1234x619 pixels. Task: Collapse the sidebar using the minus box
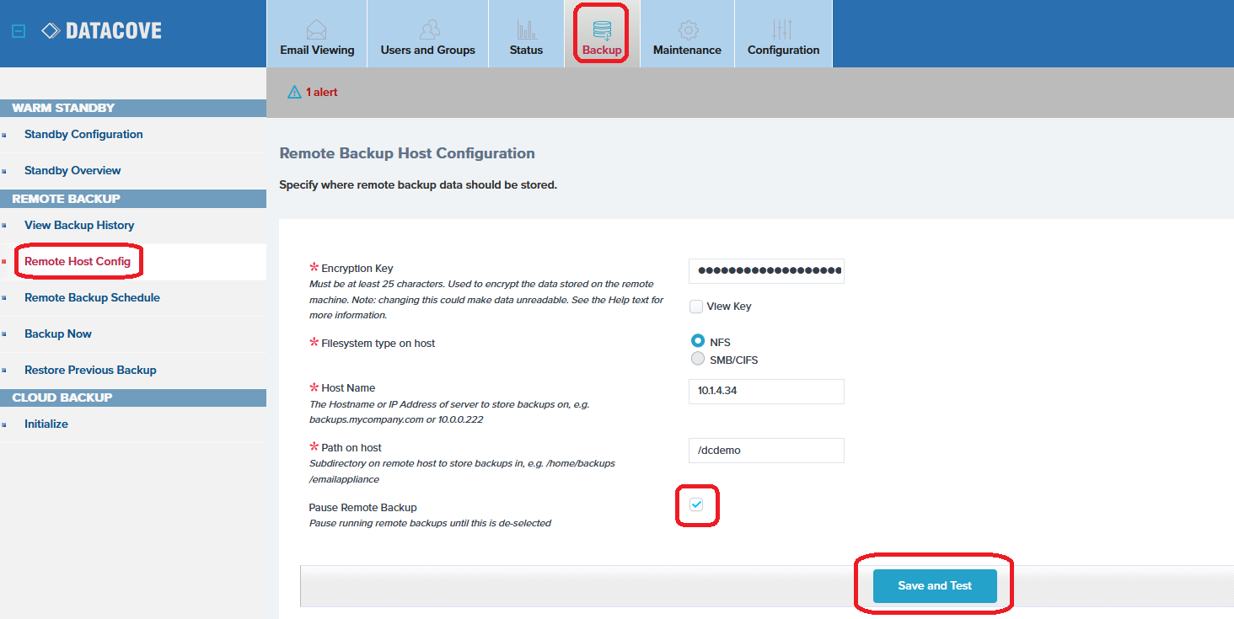[19, 31]
